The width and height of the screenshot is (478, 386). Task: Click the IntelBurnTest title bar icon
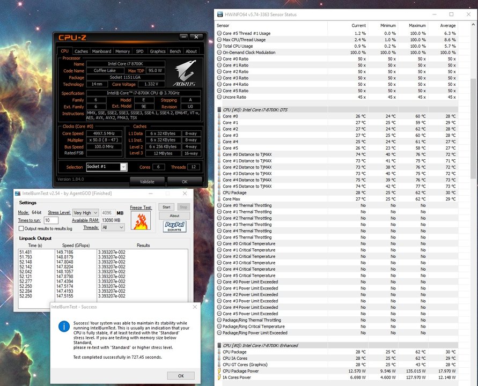pos(18,194)
